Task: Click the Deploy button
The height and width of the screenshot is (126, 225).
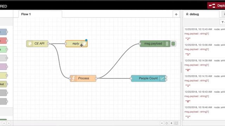Action: pos(216,6)
